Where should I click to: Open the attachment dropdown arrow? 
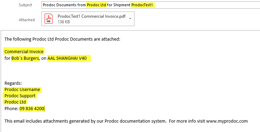(x=130, y=18)
